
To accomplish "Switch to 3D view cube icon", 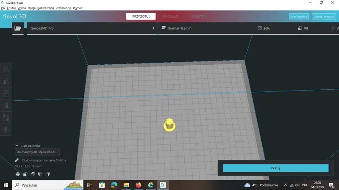I will (18, 174).
